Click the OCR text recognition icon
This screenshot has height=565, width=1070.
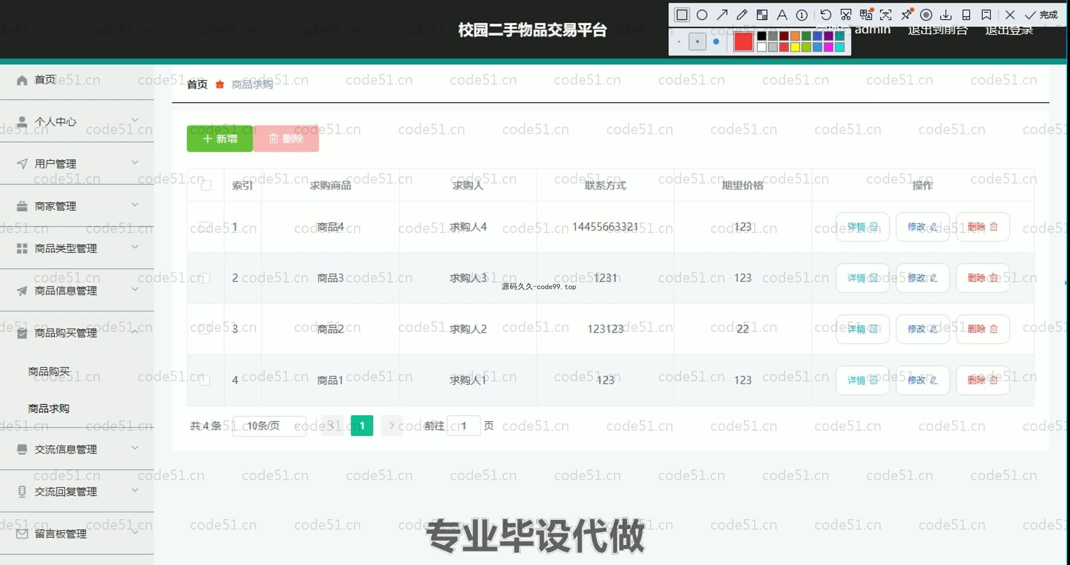click(885, 15)
